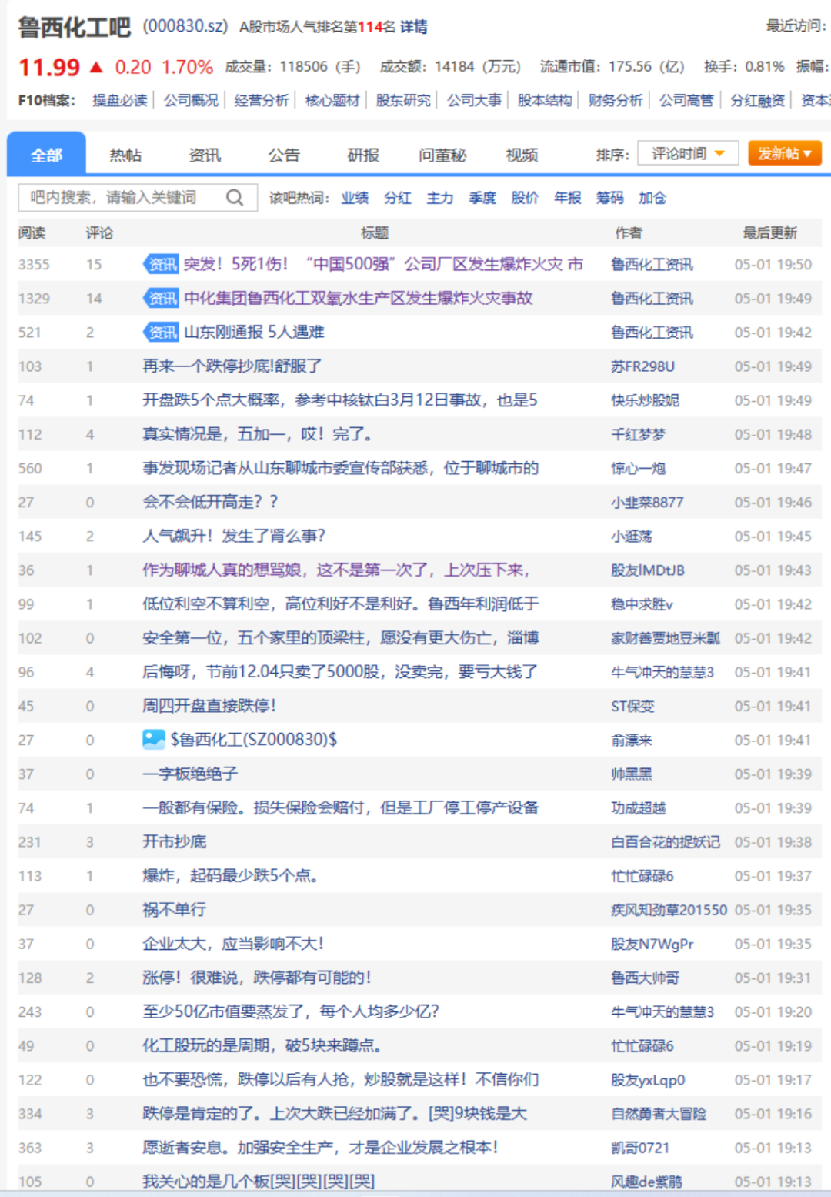The image size is (831, 1197).
Task: Click the search magnifier icon
Action: pyautogui.click(x=235, y=198)
